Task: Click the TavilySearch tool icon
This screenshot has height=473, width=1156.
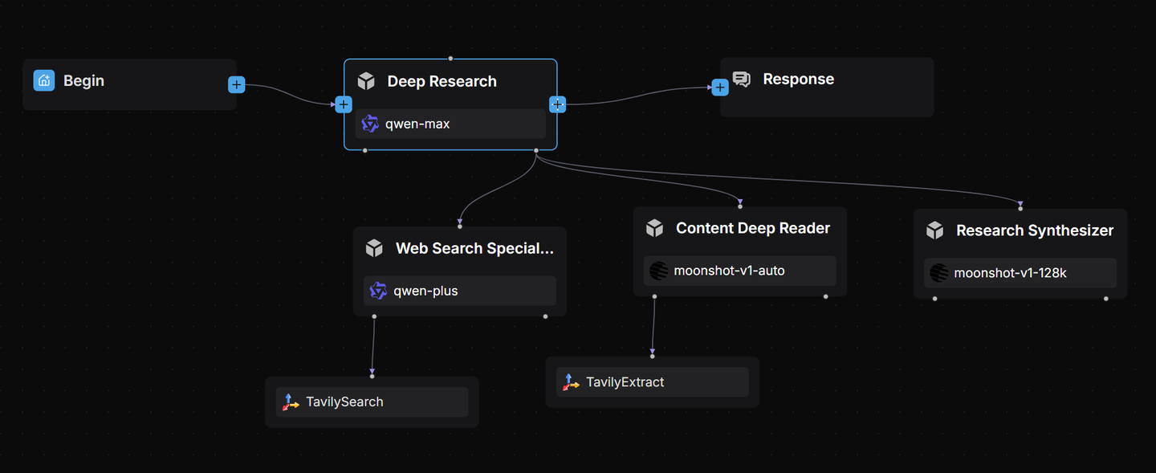Action: [291, 402]
